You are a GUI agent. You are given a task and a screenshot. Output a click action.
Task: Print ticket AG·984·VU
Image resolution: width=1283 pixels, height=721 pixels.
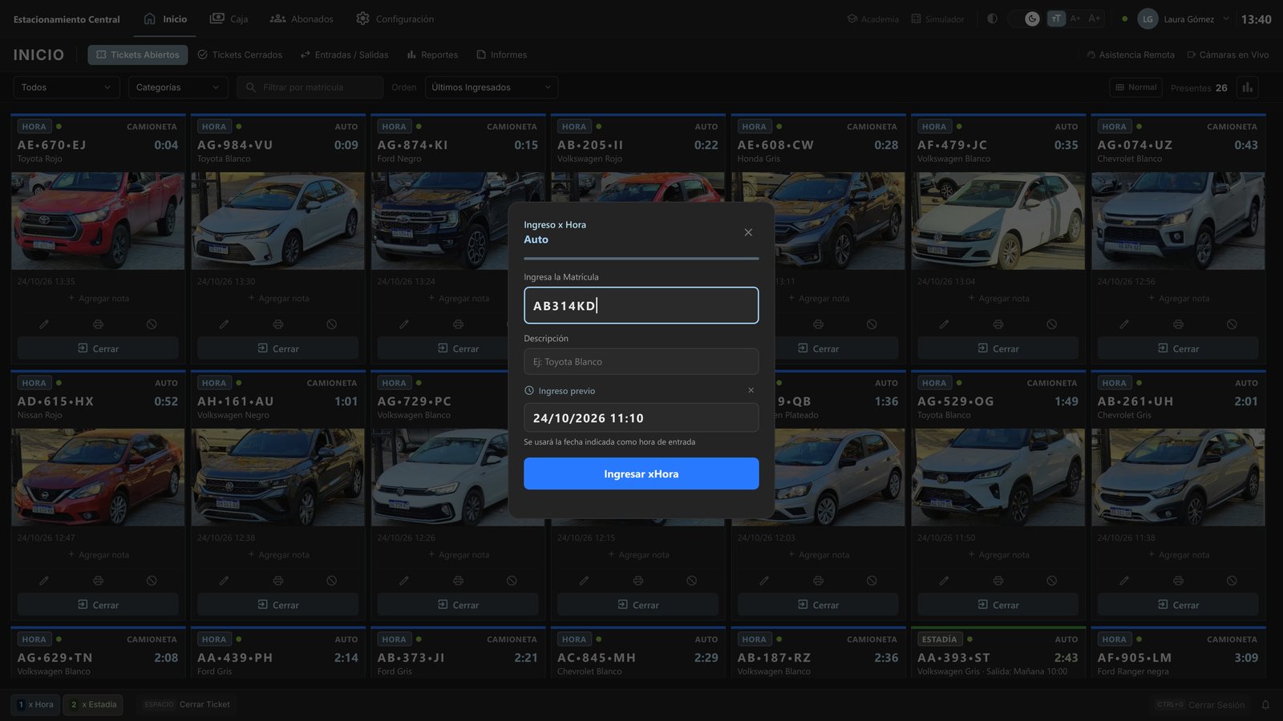tap(277, 324)
